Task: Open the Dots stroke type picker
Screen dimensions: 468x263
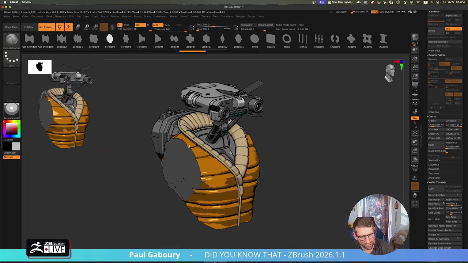Action: [x=11, y=59]
